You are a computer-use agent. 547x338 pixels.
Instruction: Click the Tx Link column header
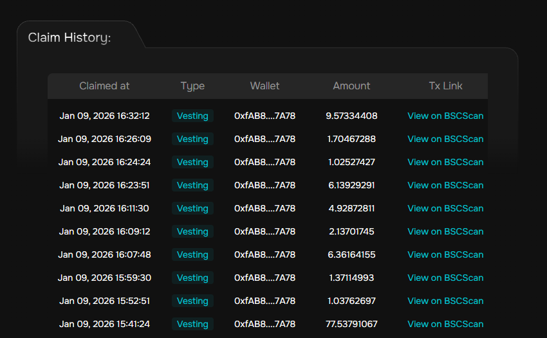(x=445, y=86)
